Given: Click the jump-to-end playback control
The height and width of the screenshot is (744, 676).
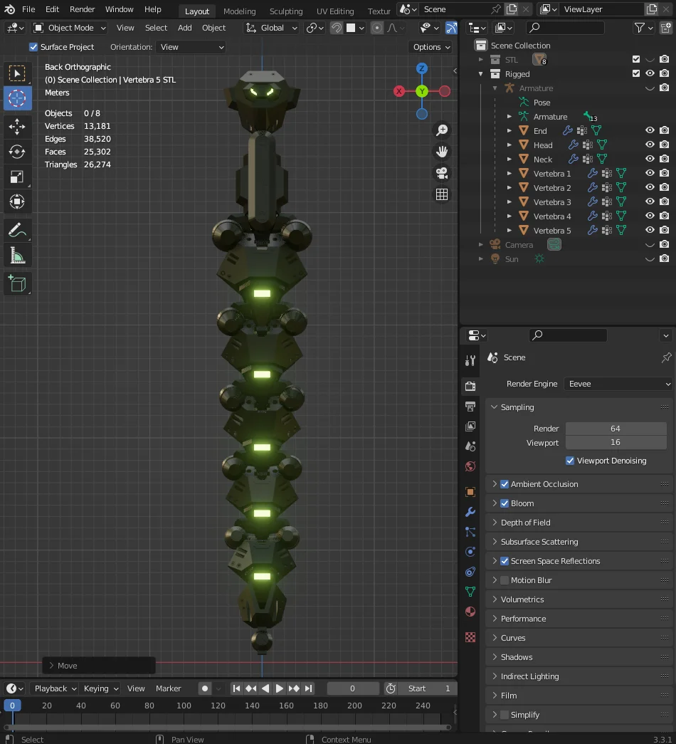Looking at the screenshot, I should [308, 688].
